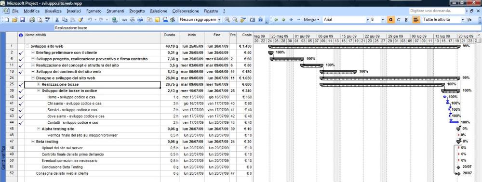The image size is (482, 182).
Task: Hide subtasks with the minus toolbar icon
Action: [299, 20]
